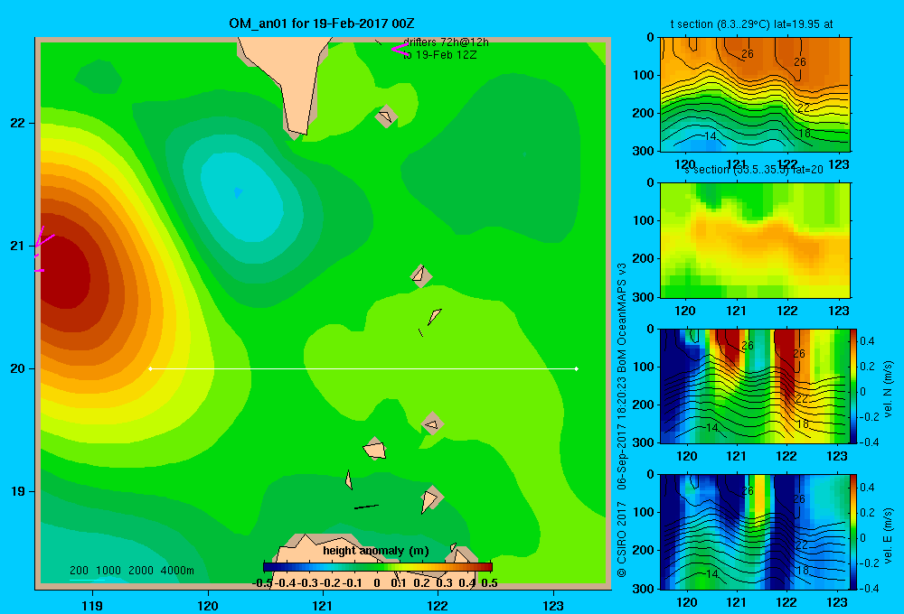The height and width of the screenshot is (614, 904).
Task: Click the small blue spot inside the cyan eddy
Action: pyautogui.click(x=238, y=192)
